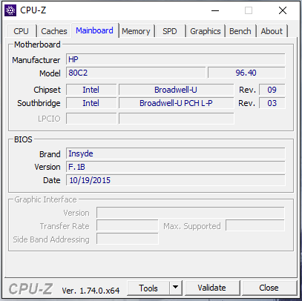This screenshot has height=301, width=302.
Task: Switch to the Bench tab
Action: point(240,31)
